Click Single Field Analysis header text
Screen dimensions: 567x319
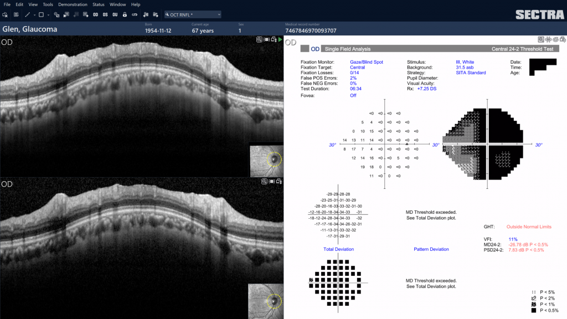point(348,49)
